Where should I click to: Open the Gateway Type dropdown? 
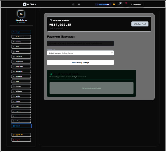point(80,53)
